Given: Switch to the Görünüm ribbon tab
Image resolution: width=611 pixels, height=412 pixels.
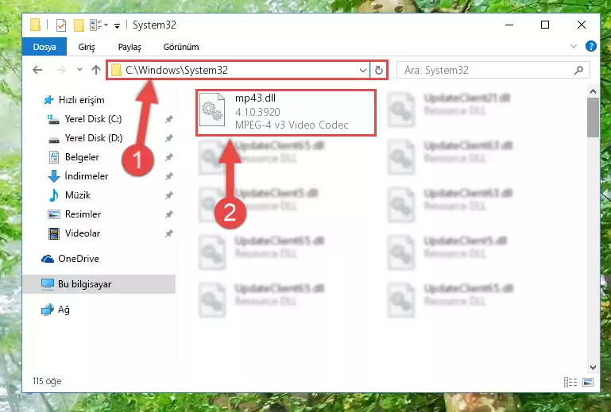Looking at the screenshot, I should [x=181, y=47].
